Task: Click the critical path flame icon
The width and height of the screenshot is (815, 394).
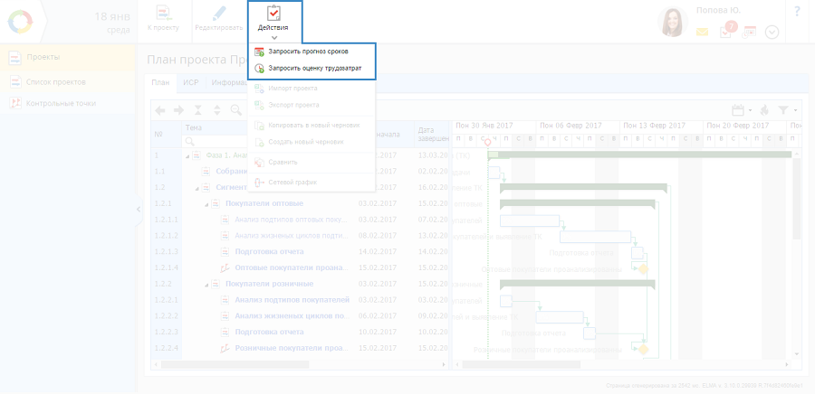Action: 763,110
